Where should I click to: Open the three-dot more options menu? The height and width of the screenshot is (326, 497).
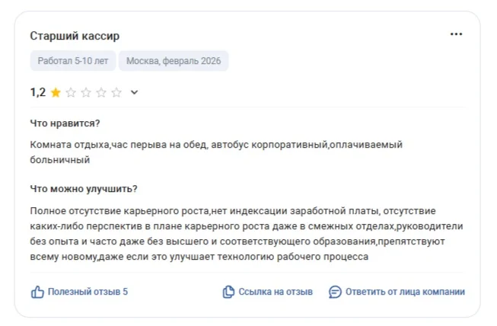click(x=456, y=34)
